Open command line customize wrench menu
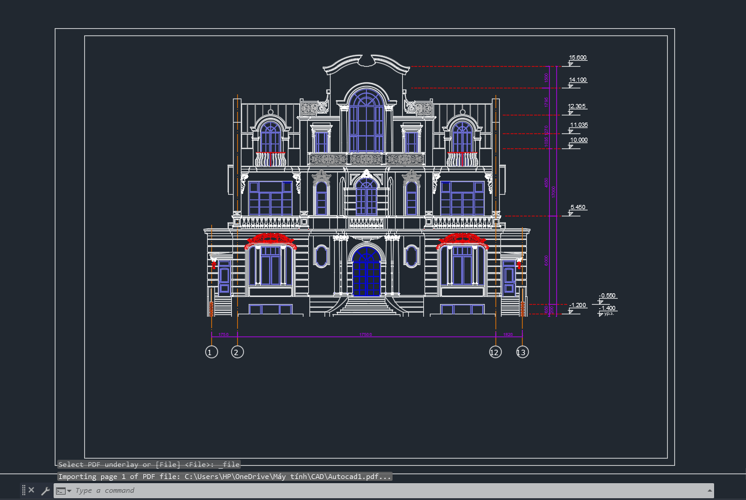 [x=45, y=490]
